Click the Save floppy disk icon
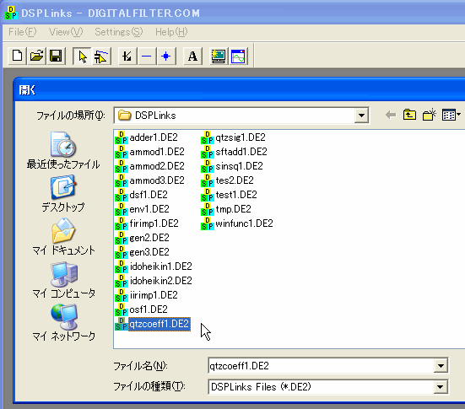This screenshot has height=409, width=465. pyautogui.click(x=56, y=56)
